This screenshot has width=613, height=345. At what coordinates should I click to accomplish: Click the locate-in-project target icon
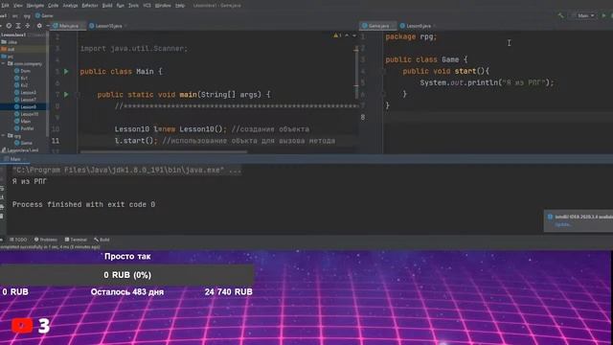(9, 26)
